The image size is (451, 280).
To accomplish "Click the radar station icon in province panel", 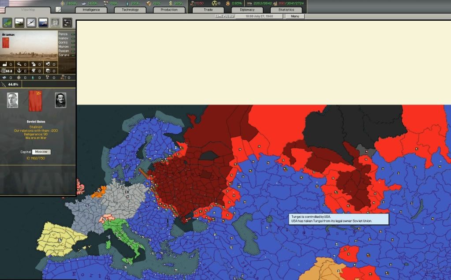I will (x=34, y=71).
